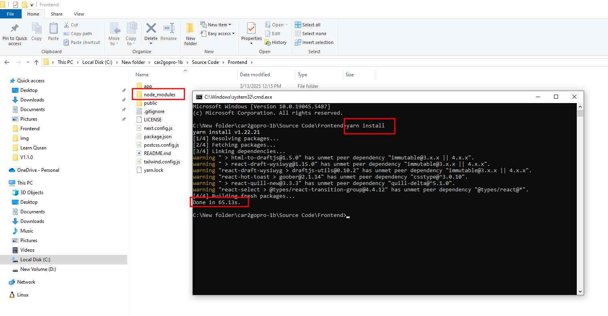The image size is (608, 316).
Task: Click Local Disk (C:) in the address bar
Action: point(97,62)
